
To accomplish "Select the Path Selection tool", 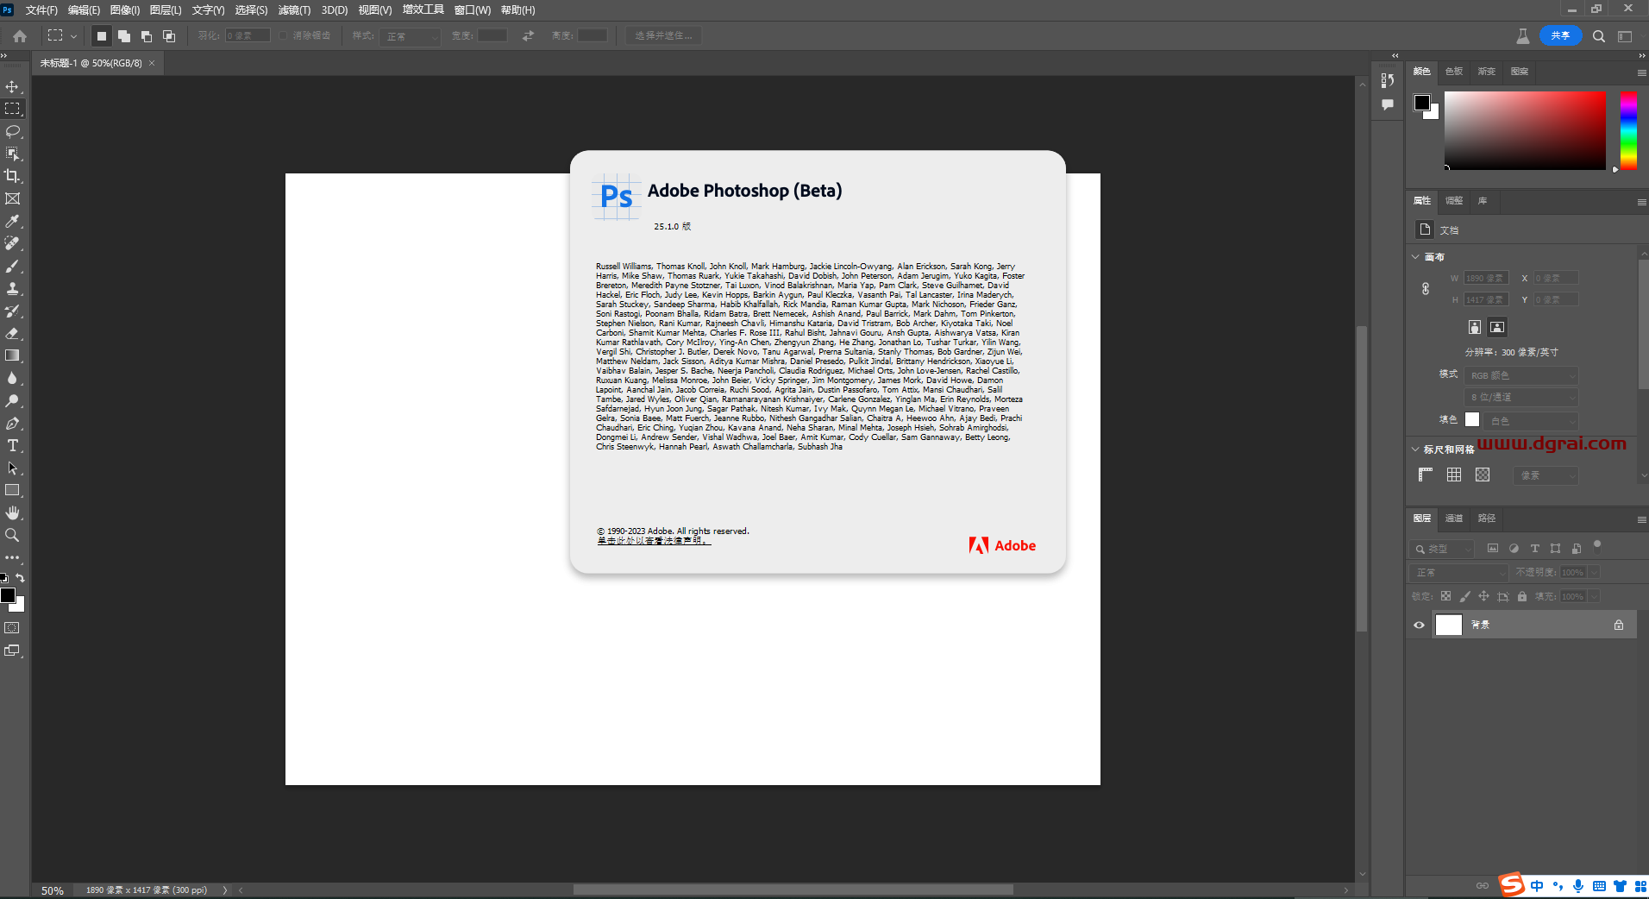I will click(x=12, y=468).
